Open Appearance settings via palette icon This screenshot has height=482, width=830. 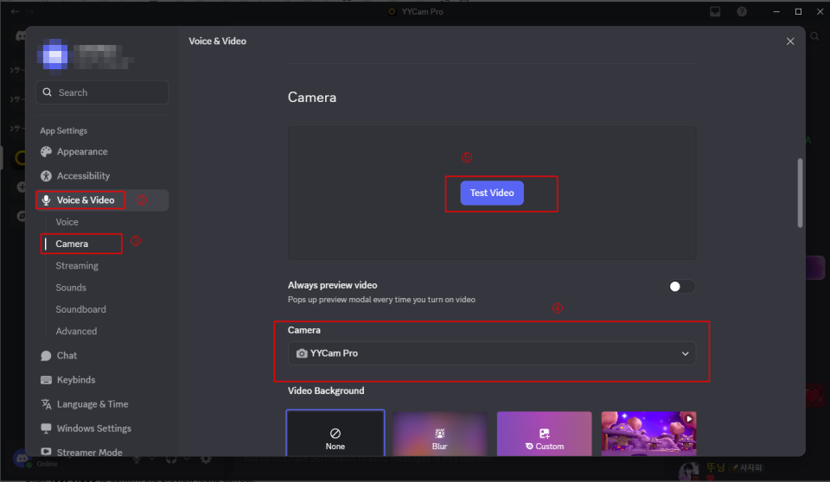(x=46, y=152)
